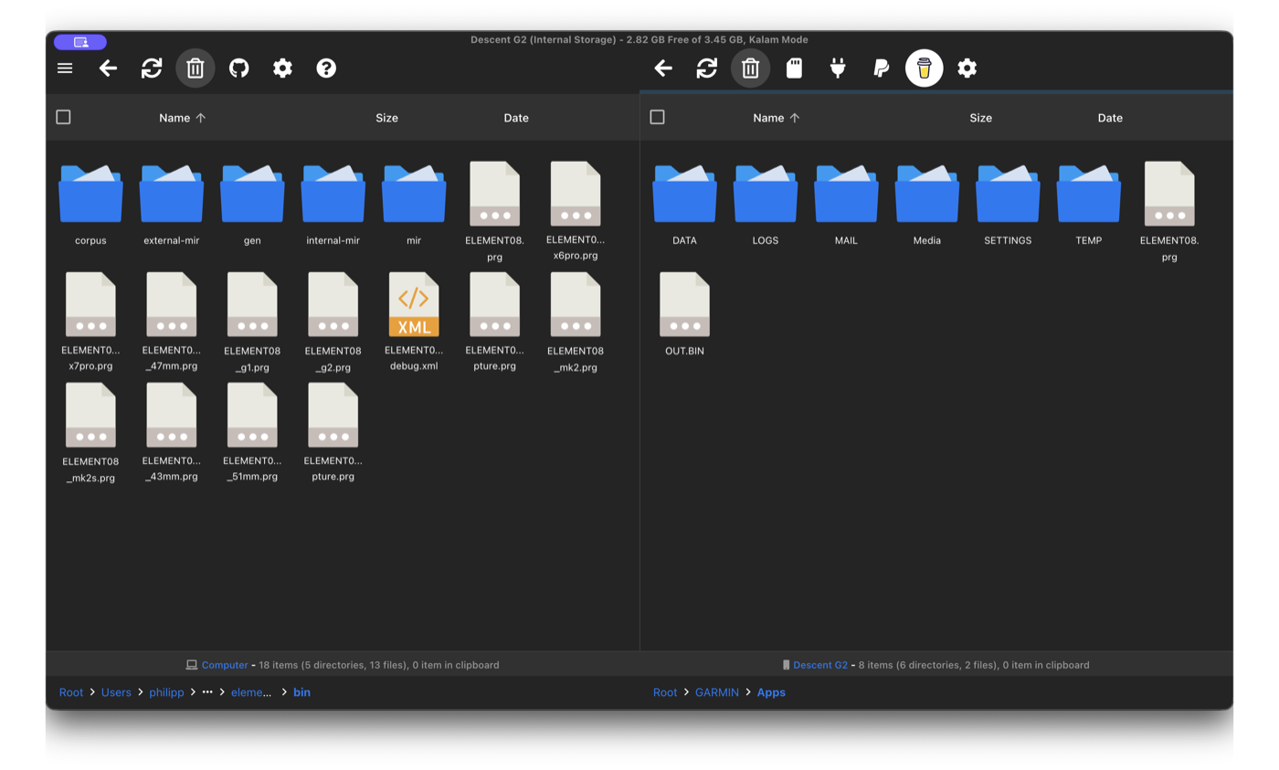This screenshot has height=770, width=1279.
Task: Select the ELEMENT08_g2.prg file
Action: pos(333,322)
